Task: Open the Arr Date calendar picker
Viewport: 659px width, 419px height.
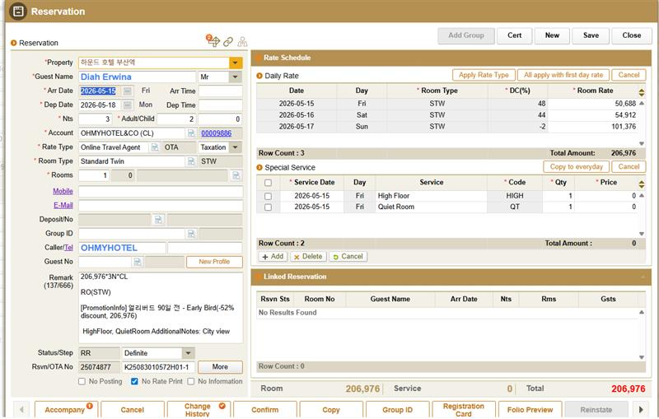Action: click(128, 91)
